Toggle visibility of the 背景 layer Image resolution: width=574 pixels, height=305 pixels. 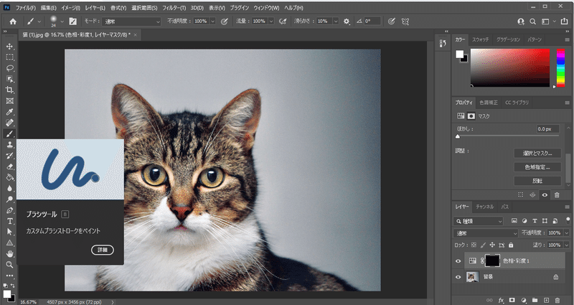point(458,276)
